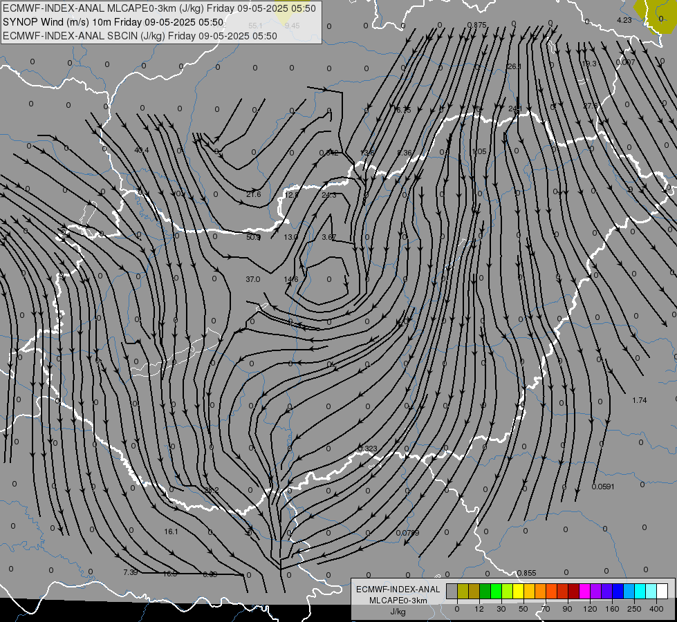The image size is (677, 622).
Task: Click the yellow-green lime legend swatch
Action: (x=508, y=591)
